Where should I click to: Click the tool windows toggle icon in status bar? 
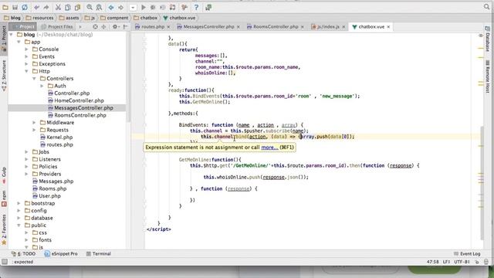coord(5,262)
